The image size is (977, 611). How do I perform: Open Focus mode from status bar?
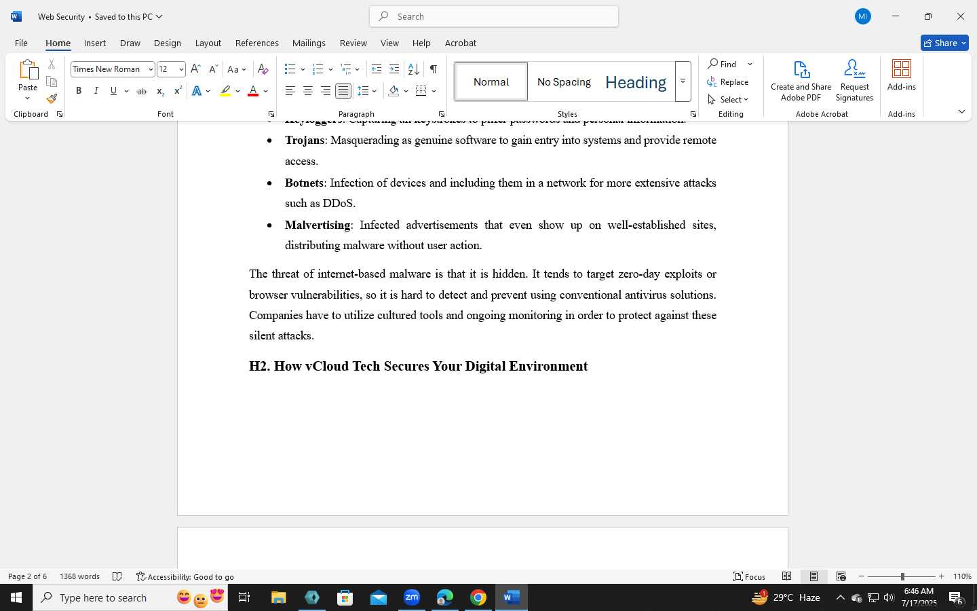coord(750,576)
